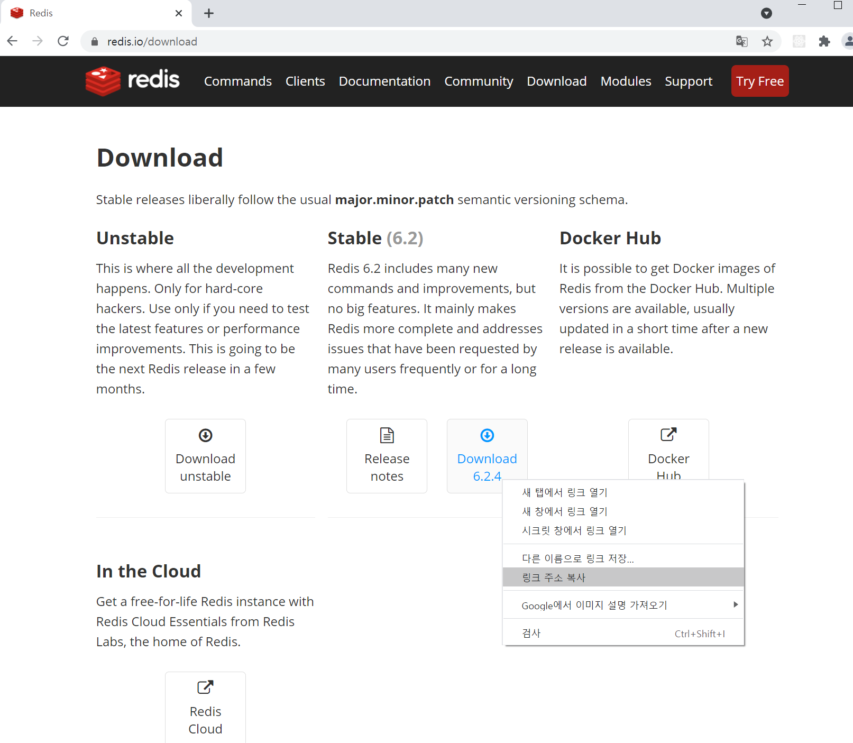
Task: Open the Clients nav item
Action: [305, 81]
